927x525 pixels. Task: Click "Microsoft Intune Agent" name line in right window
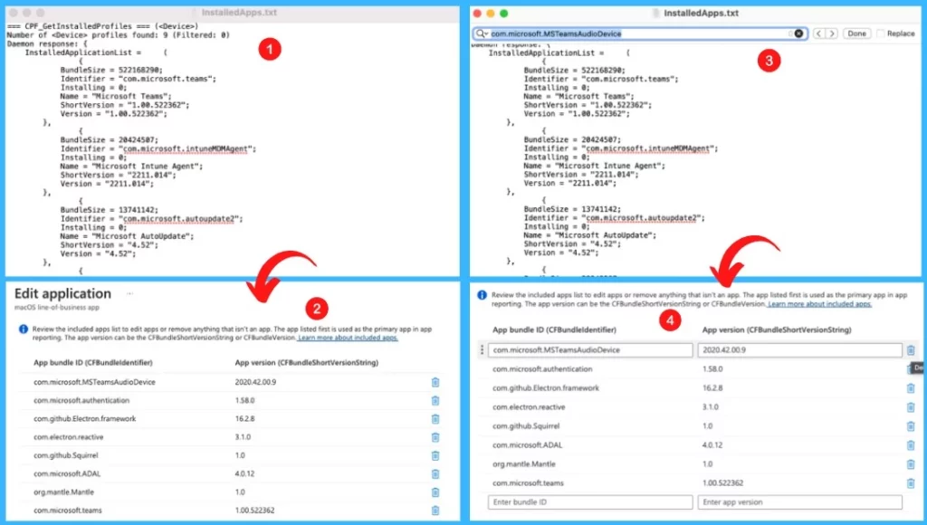pyautogui.click(x=594, y=167)
